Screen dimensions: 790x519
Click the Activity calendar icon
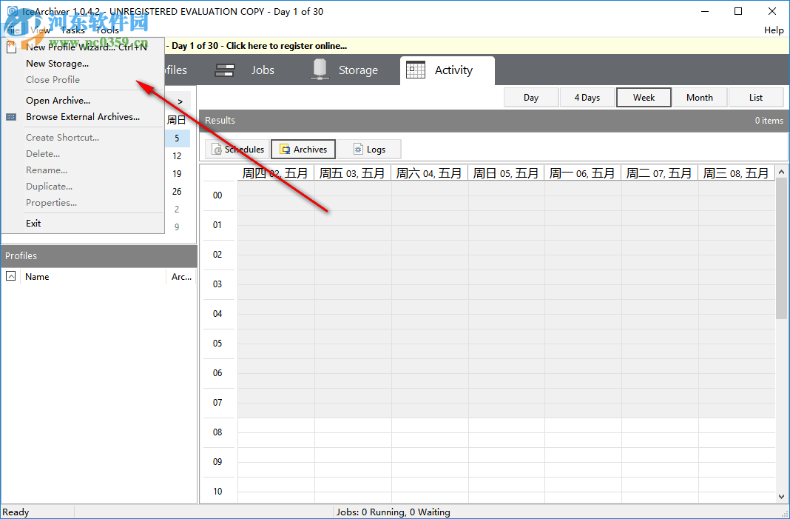[x=416, y=70]
